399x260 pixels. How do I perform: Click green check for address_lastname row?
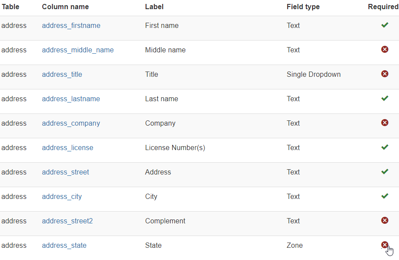[x=385, y=99]
